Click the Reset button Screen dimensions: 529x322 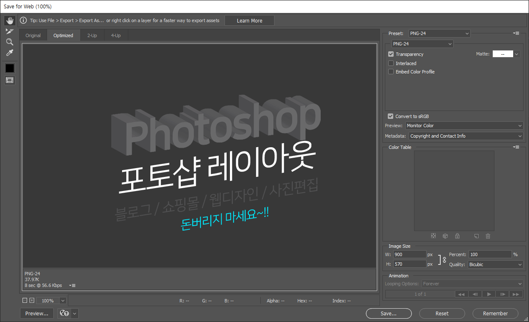point(442,313)
